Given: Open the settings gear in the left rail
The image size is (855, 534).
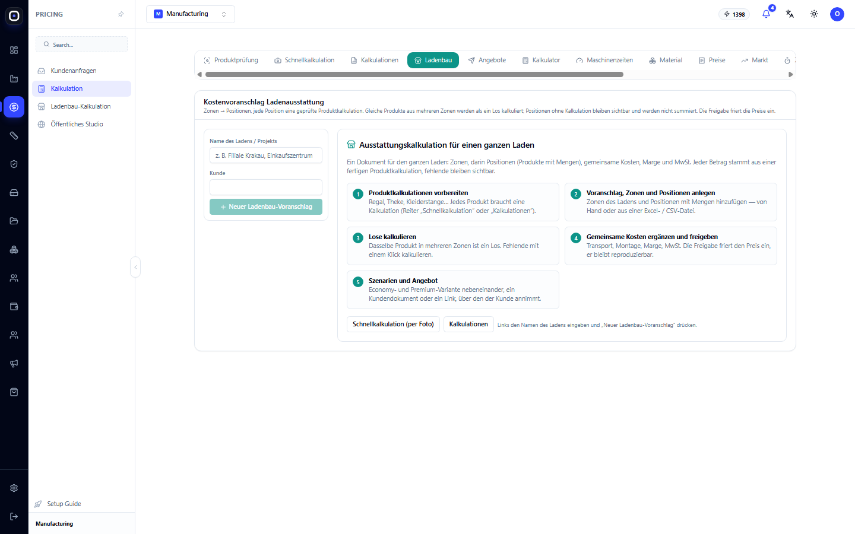Looking at the screenshot, I should click(14, 488).
